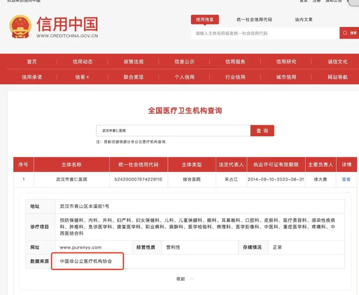Click the Credit China national emblem logo
Image resolution: width=359 pixels, height=295 pixels.
coord(20,27)
